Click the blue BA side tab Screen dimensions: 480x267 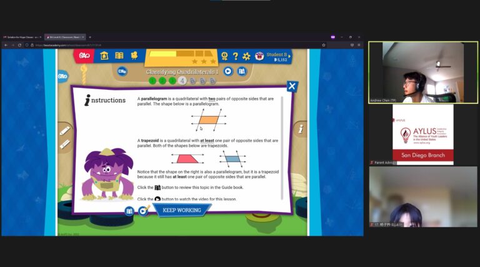(62, 76)
